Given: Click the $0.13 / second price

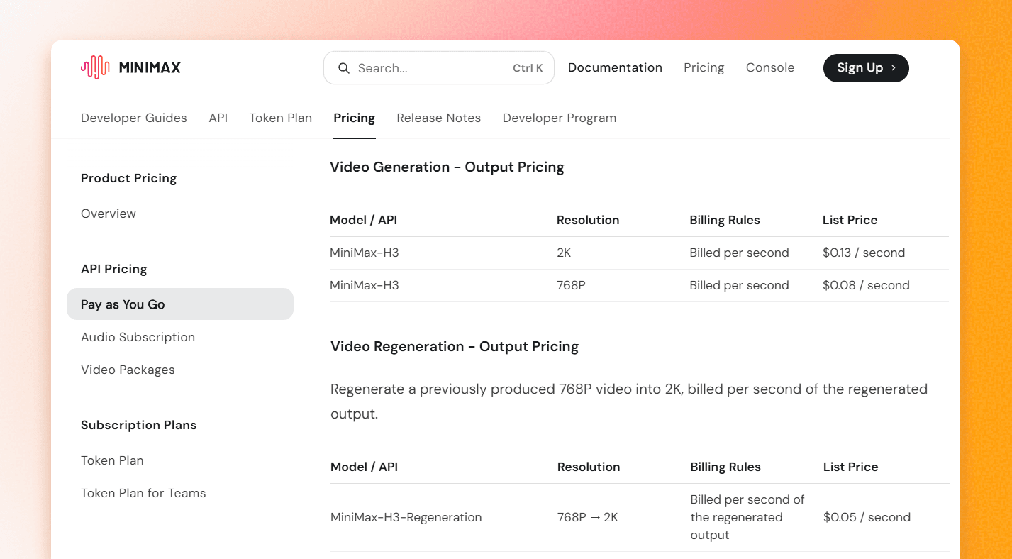Looking at the screenshot, I should coord(864,253).
